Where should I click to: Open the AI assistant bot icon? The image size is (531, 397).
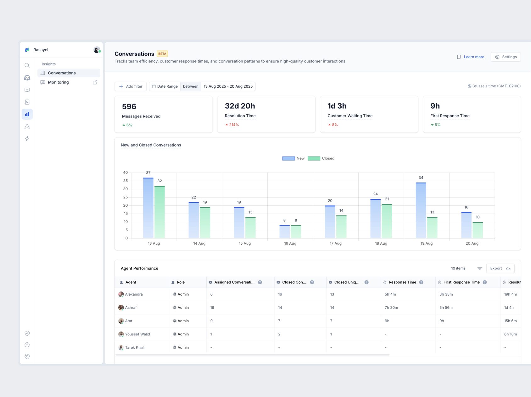coord(27,78)
